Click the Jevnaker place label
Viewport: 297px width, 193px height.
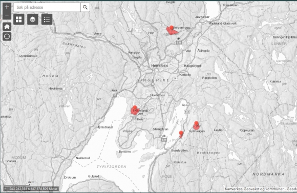pyautogui.click(x=202, y=17)
